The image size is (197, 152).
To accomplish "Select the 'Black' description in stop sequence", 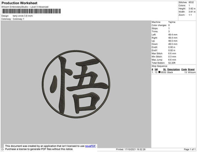I will pyautogui.click(x=170, y=72).
